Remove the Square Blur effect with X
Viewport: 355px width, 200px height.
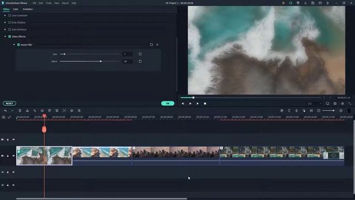click(158, 45)
